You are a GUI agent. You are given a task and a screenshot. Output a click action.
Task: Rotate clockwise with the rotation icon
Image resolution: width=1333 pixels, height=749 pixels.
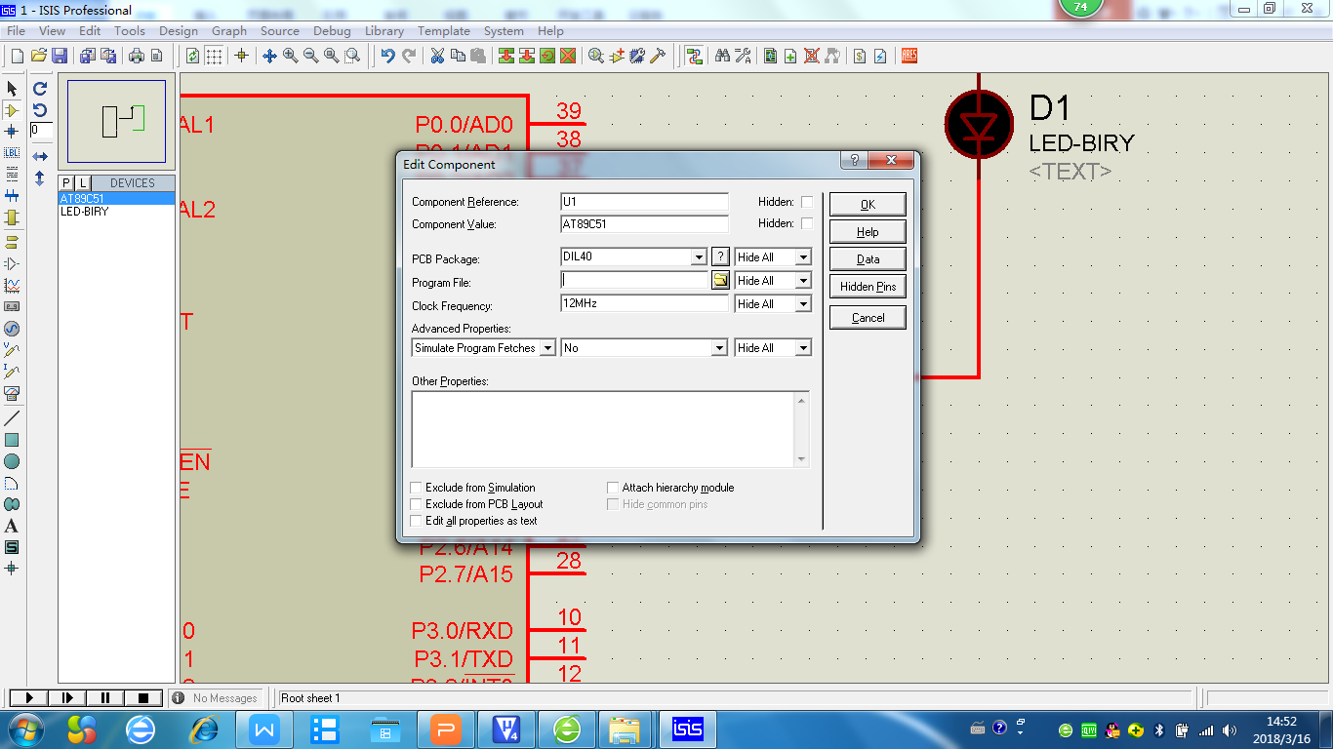(40, 89)
